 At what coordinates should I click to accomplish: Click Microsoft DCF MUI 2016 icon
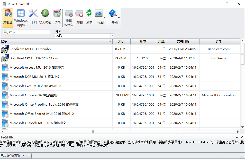click(5, 77)
